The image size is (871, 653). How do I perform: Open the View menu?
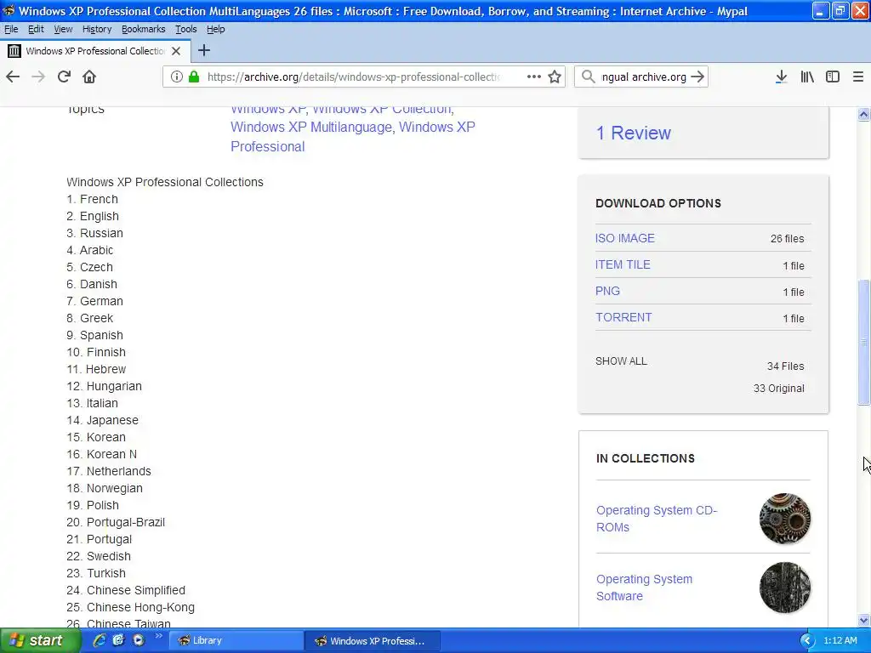(x=63, y=29)
